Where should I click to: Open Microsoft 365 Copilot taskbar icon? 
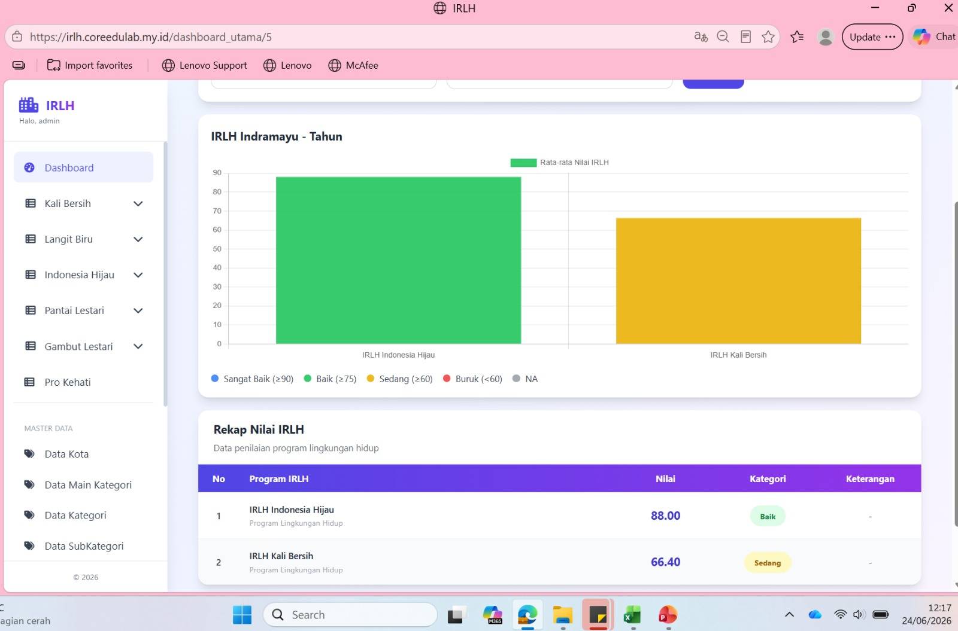pos(493,614)
